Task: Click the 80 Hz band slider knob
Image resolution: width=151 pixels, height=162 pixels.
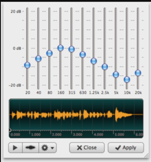Action: [x=49, y=53]
